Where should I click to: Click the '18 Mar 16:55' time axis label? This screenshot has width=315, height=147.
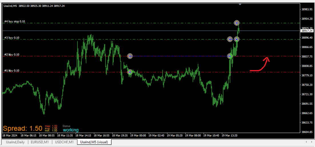coord(101,136)
